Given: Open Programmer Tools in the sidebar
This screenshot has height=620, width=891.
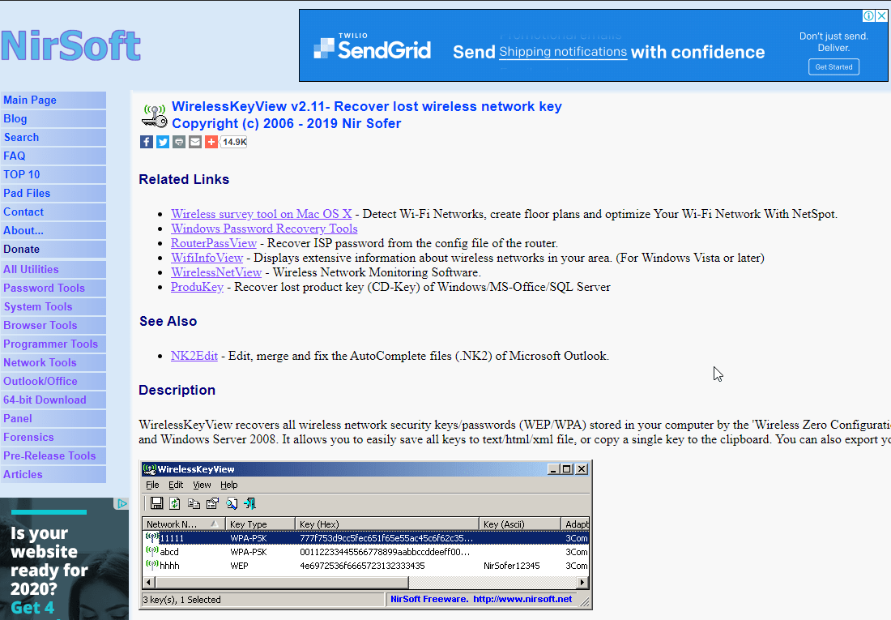Looking at the screenshot, I should tap(53, 344).
